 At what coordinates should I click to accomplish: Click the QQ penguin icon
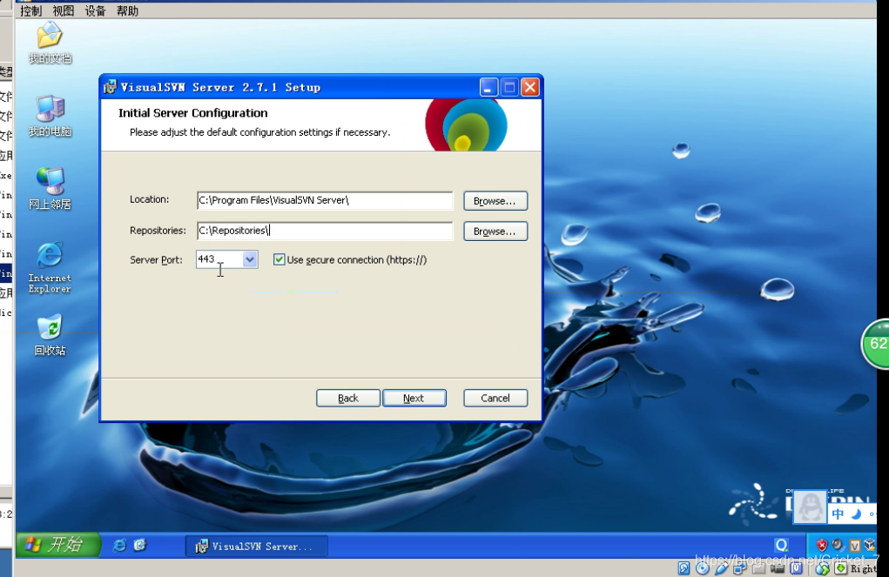click(x=810, y=507)
